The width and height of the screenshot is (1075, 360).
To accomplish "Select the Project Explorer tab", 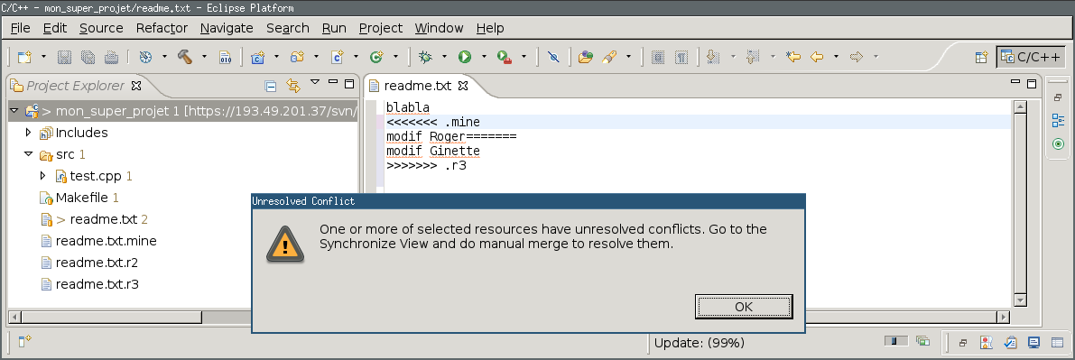I will (x=76, y=86).
